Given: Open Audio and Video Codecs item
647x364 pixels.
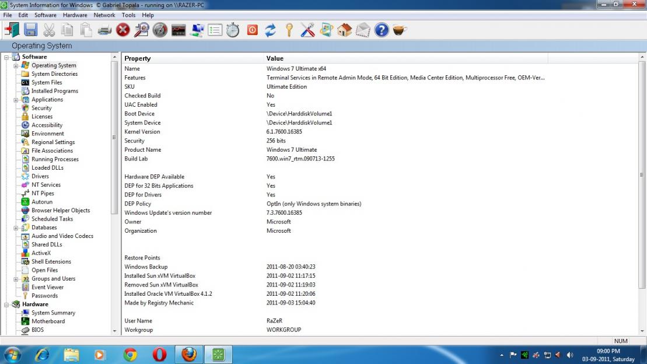Looking at the screenshot, I should (62, 236).
